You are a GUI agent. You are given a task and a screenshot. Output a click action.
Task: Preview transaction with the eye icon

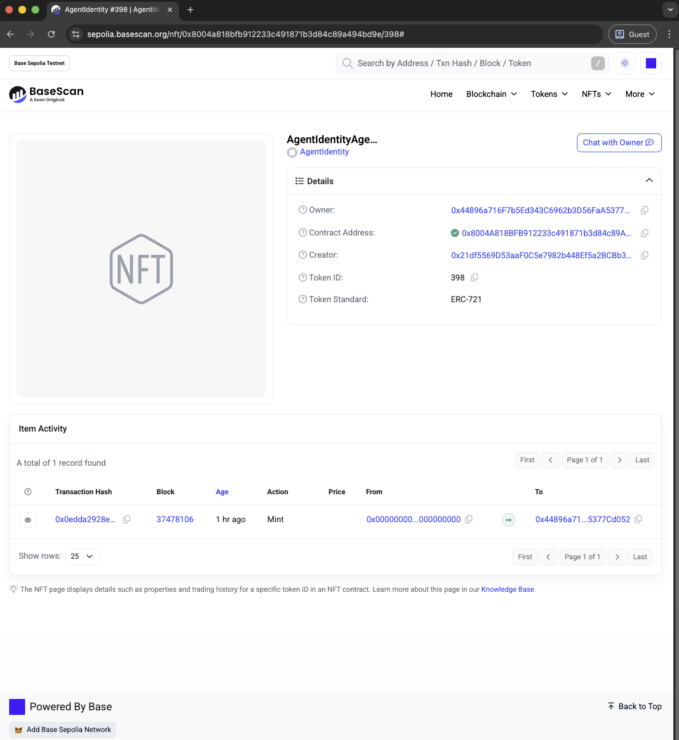point(28,520)
